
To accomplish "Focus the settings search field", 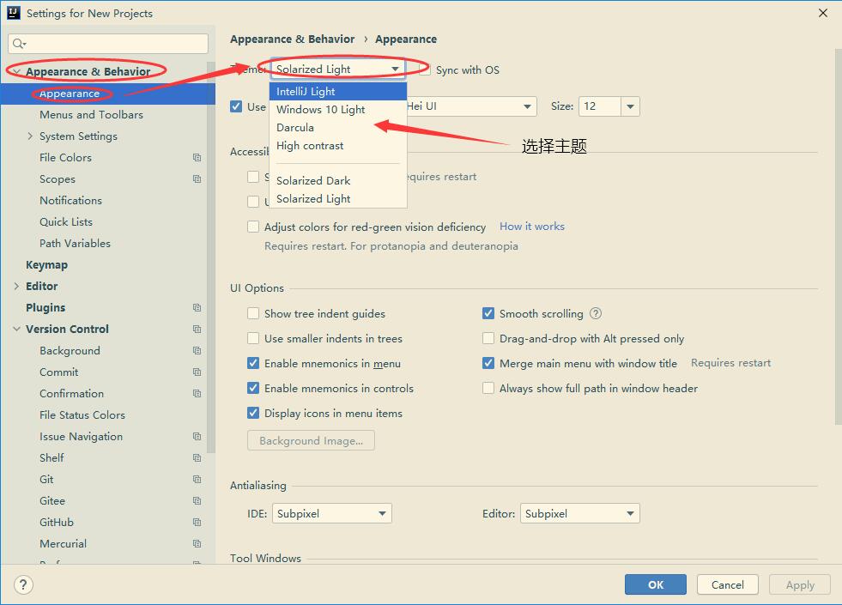I will pyautogui.click(x=108, y=44).
